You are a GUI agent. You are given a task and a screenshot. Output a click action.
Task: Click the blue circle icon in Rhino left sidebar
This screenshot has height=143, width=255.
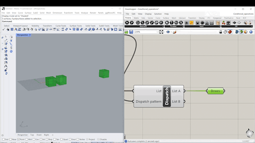11,51
